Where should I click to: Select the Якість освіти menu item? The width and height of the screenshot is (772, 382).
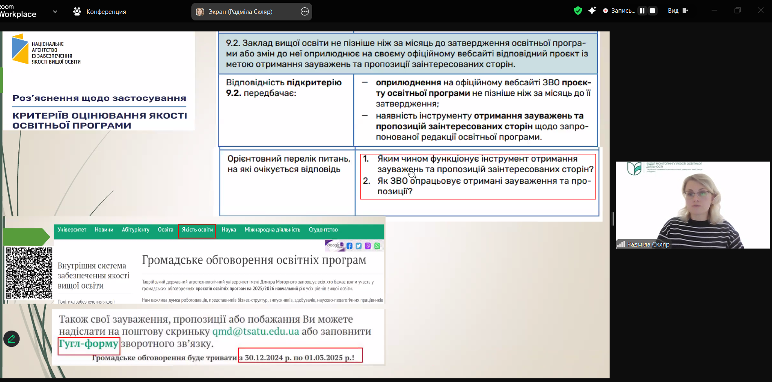pyautogui.click(x=197, y=230)
